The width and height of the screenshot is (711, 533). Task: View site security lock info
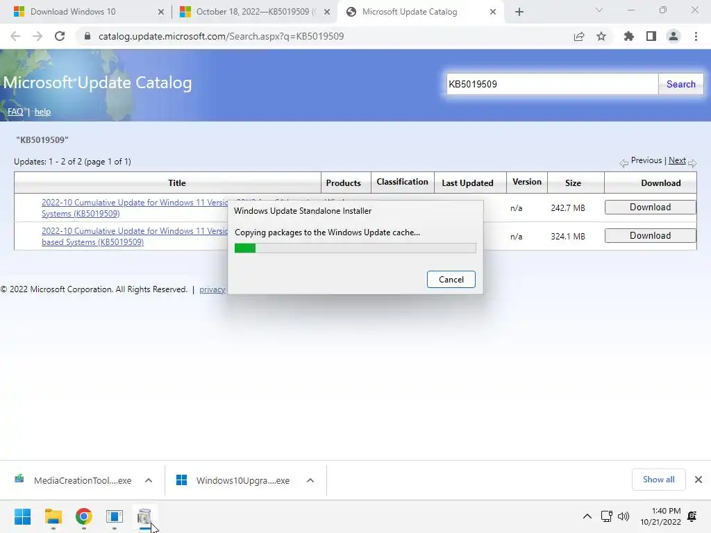pos(87,36)
